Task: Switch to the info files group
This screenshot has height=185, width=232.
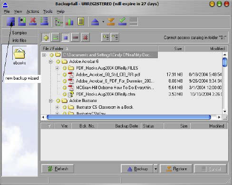Action: pyautogui.click(x=19, y=41)
